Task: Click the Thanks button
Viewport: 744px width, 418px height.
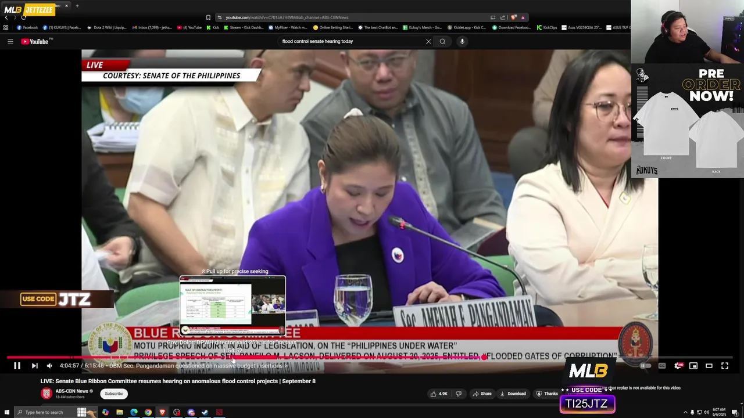Action: [x=548, y=394]
